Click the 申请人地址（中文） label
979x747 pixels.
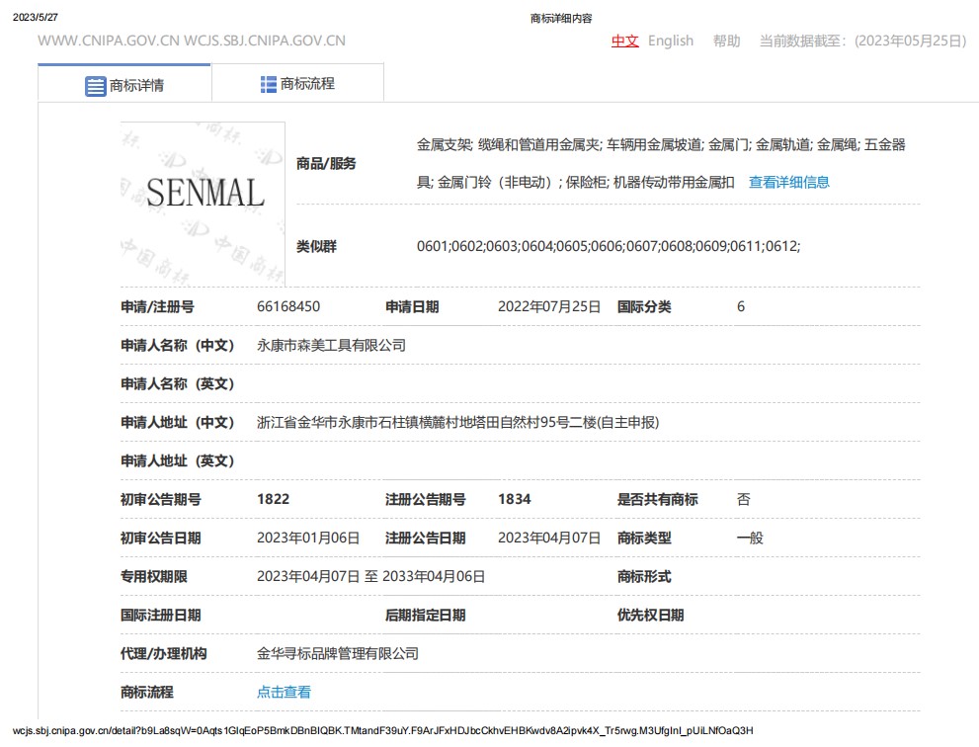[x=177, y=423]
